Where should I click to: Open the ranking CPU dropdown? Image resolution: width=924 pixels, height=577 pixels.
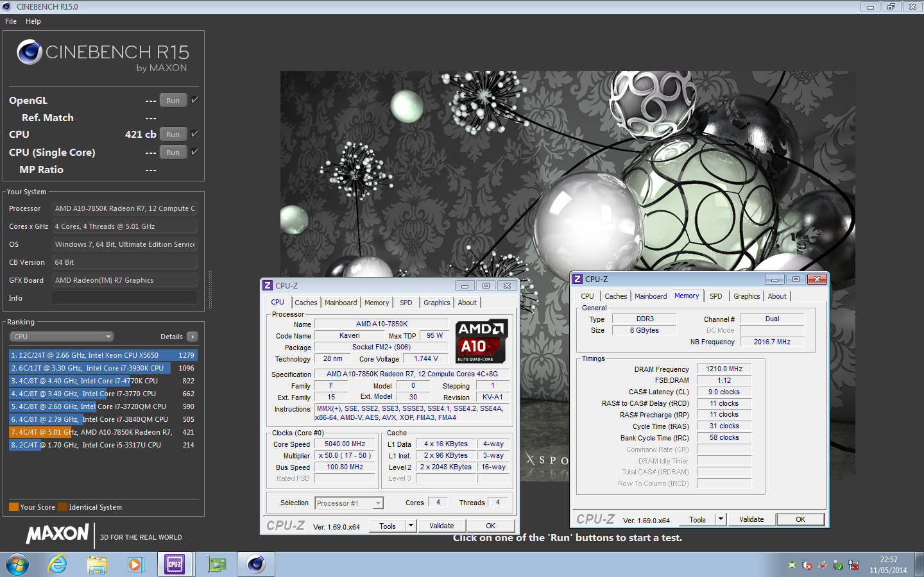click(x=62, y=337)
